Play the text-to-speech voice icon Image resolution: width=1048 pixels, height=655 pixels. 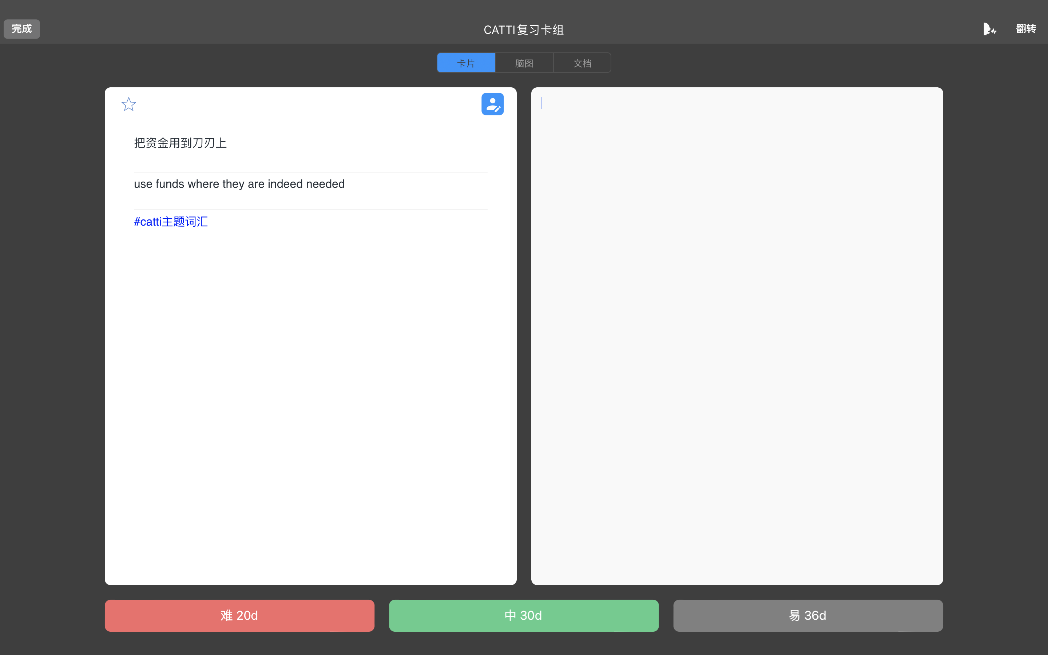tap(989, 29)
